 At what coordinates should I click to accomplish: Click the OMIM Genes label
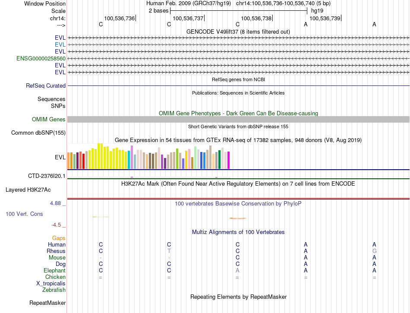(48, 120)
